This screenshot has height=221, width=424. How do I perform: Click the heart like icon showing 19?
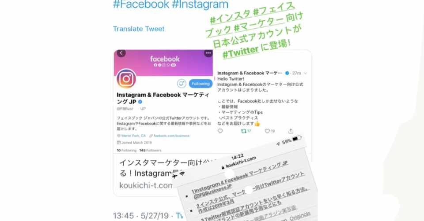(269, 131)
